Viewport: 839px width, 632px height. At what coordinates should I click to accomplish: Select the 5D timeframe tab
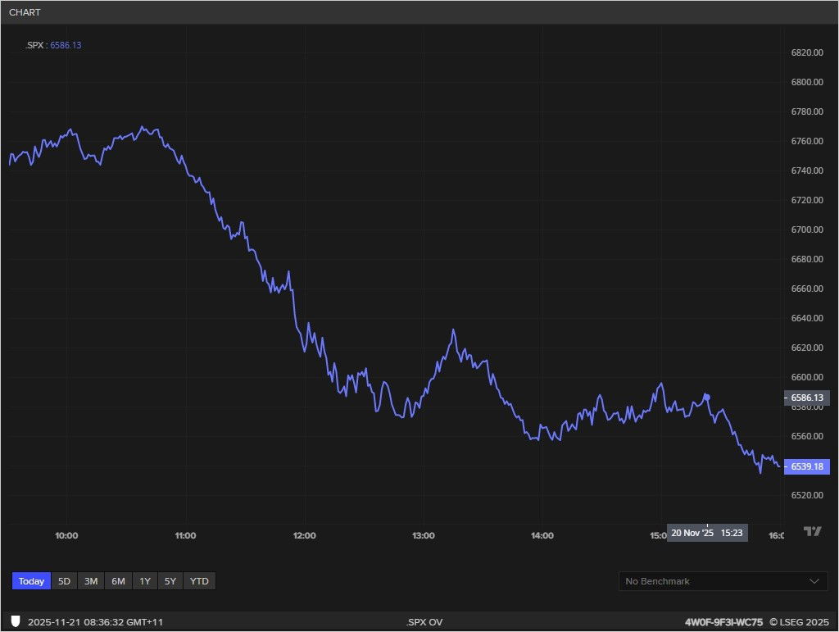pos(63,580)
